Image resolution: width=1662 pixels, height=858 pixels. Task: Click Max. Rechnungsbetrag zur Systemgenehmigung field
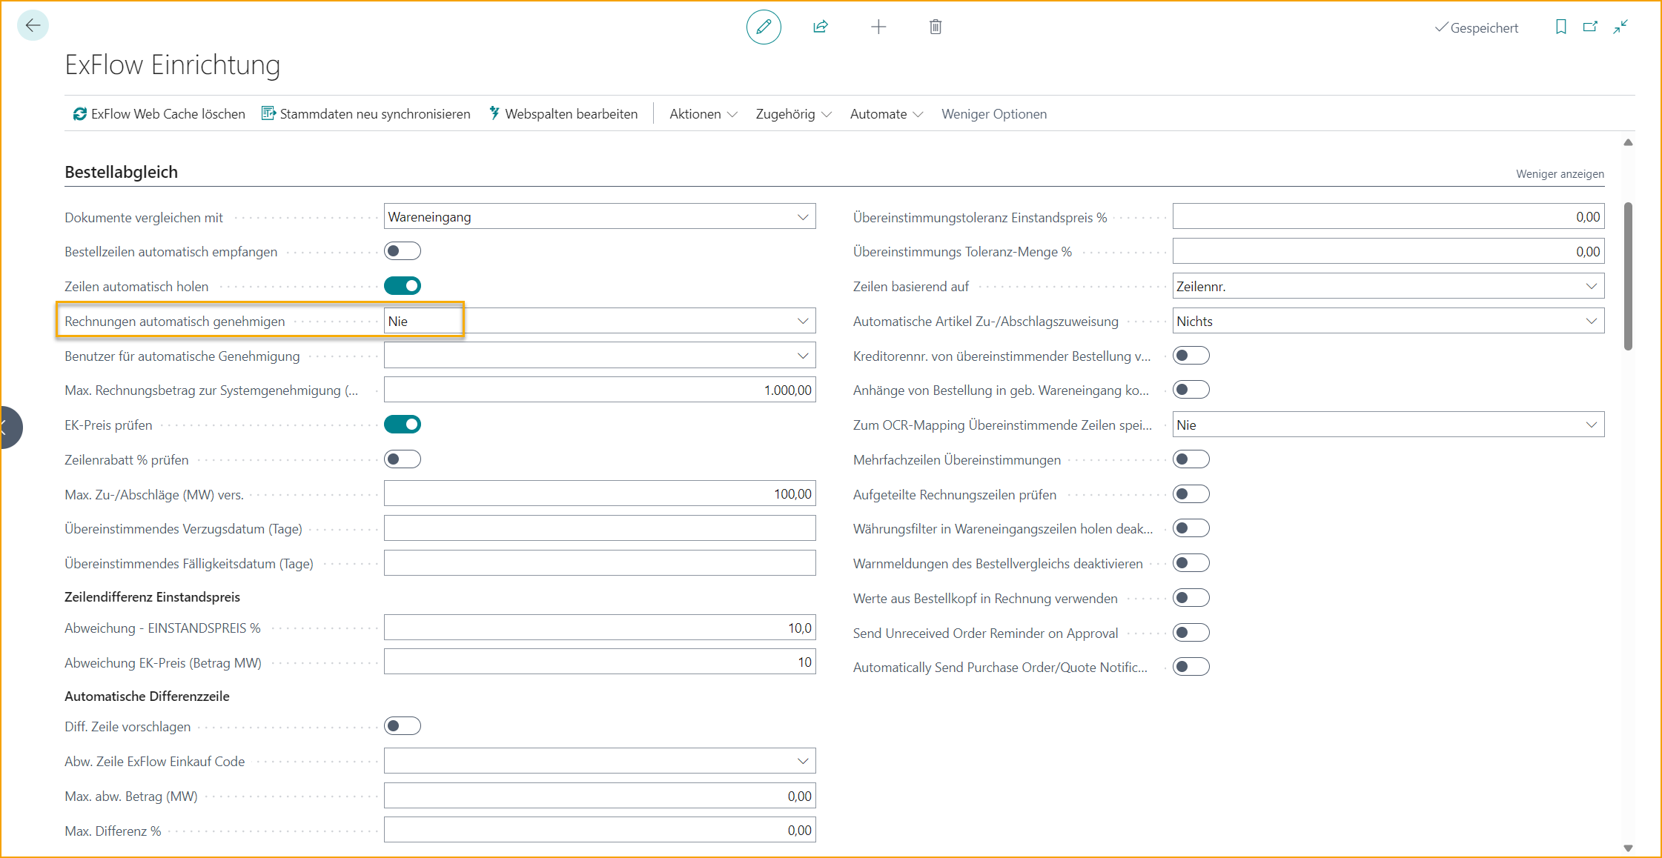[x=600, y=390]
